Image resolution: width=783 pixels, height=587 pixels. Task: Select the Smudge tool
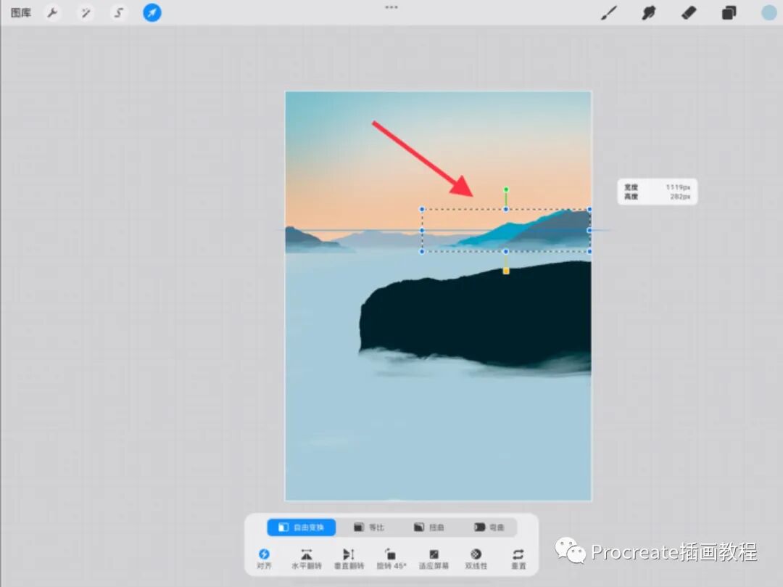pos(649,12)
